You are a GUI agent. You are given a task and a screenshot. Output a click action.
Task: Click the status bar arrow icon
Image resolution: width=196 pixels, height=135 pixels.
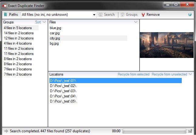[x=6, y=131]
